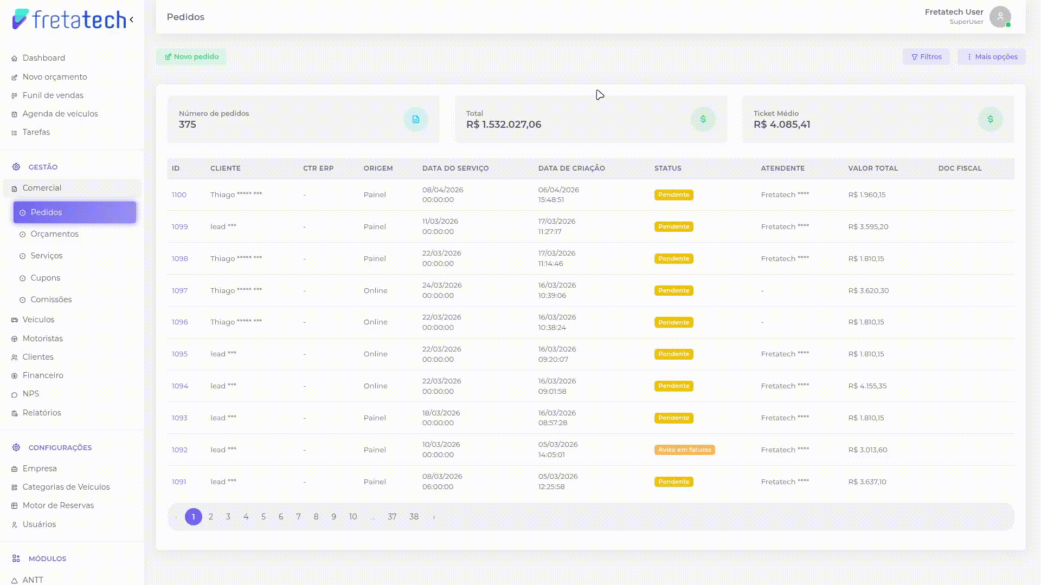Click the Novo orçamento edit icon
1041x585 pixels.
(x=15, y=77)
